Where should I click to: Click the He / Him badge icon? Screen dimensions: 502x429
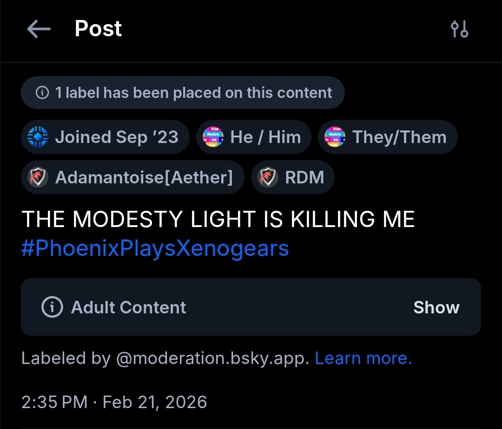(213, 137)
